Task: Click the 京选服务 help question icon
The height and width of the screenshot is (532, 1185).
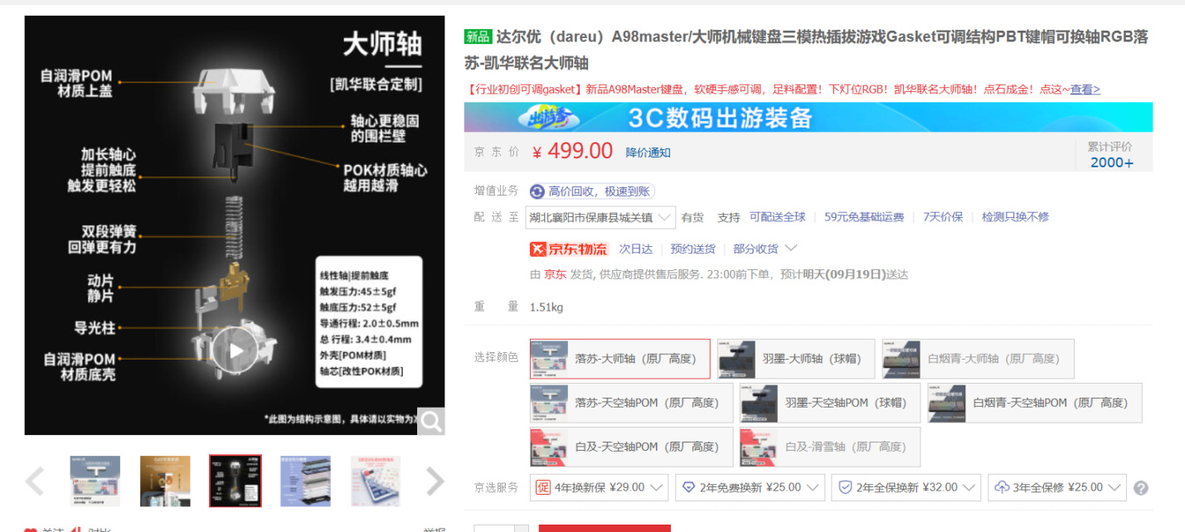Action: pyautogui.click(x=1141, y=488)
